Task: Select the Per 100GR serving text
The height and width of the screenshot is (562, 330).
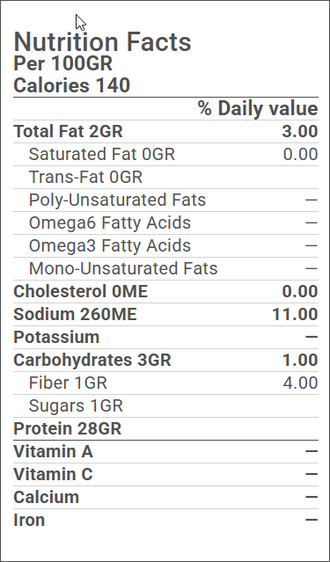Action: [x=63, y=64]
